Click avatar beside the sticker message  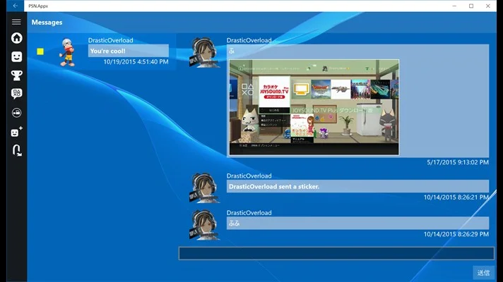(x=204, y=188)
